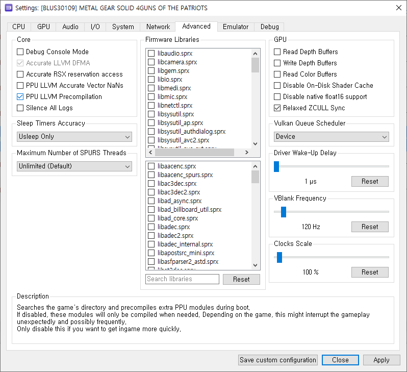Check libcamera.sprx library
The image size is (407, 372).
(x=151, y=62)
